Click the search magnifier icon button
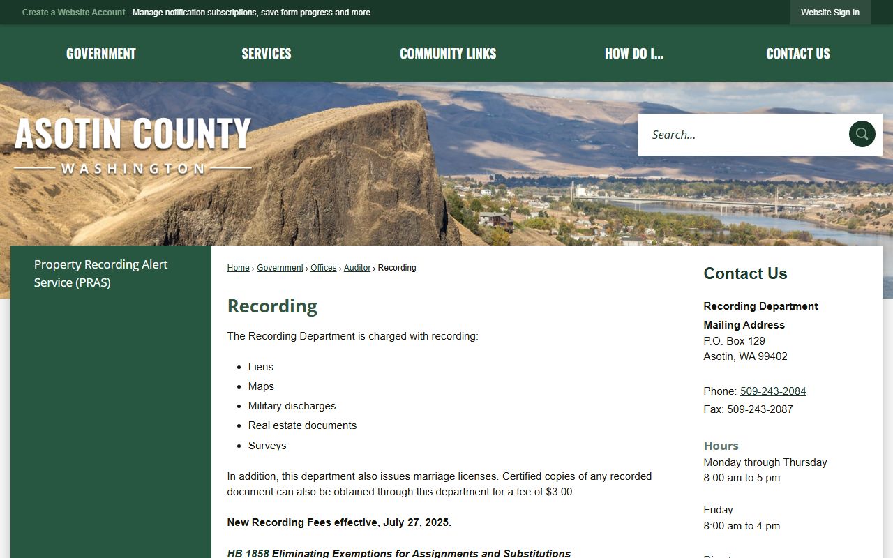Viewport: 893px width, 558px height. pyautogui.click(x=862, y=134)
